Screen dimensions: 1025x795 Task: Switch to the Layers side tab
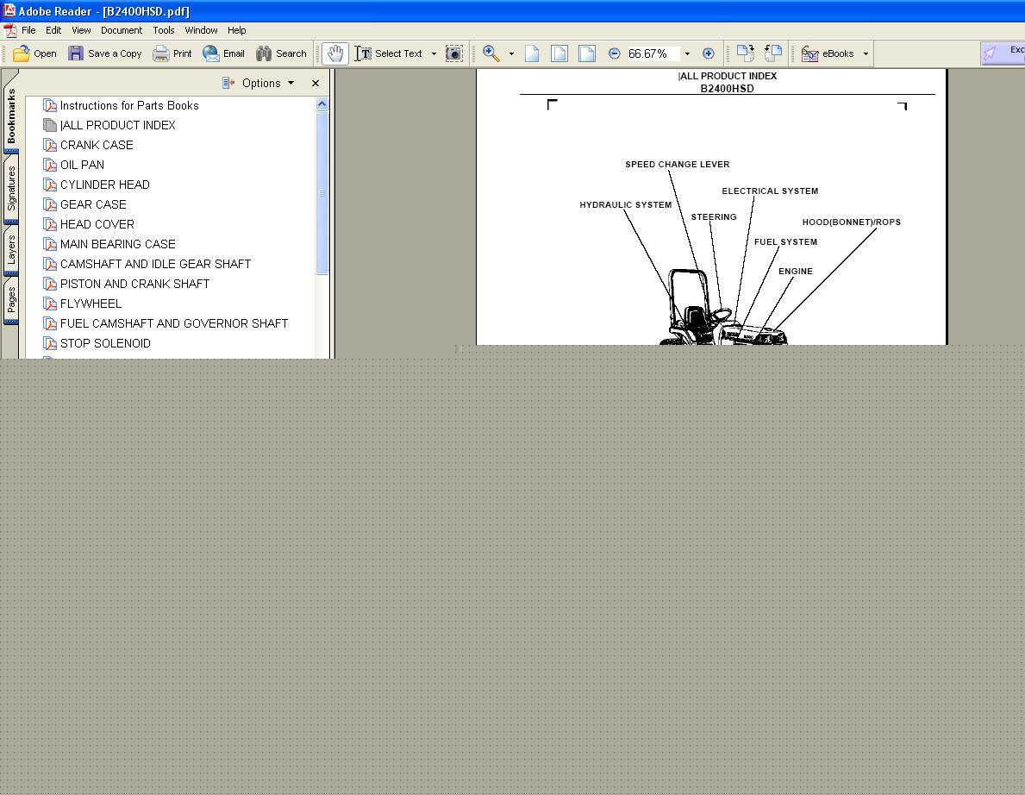11,249
